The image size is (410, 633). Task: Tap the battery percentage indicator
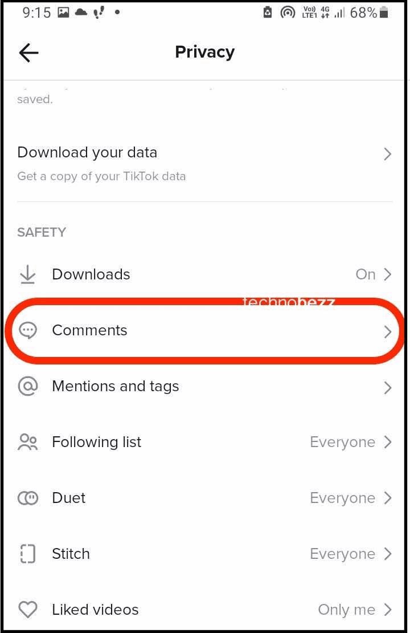[x=363, y=13]
